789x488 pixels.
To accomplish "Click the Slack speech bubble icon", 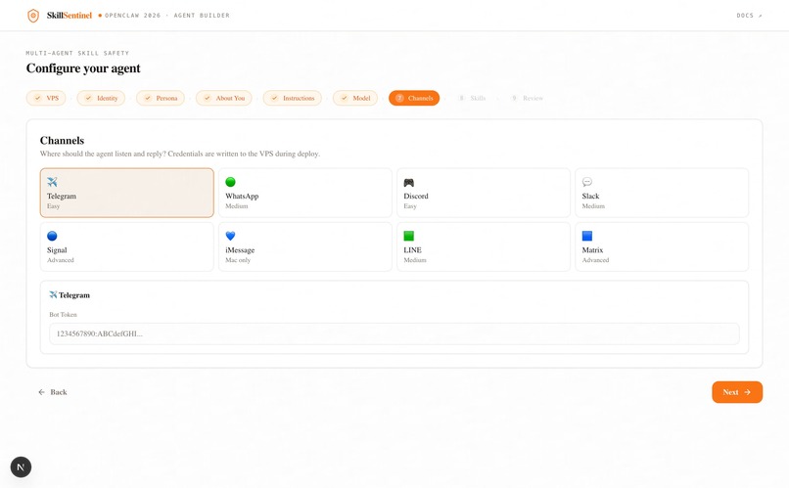I will [x=587, y=182].
